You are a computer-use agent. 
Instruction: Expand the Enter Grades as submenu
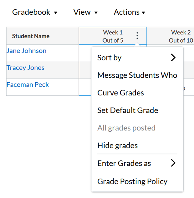click(137, 163)
